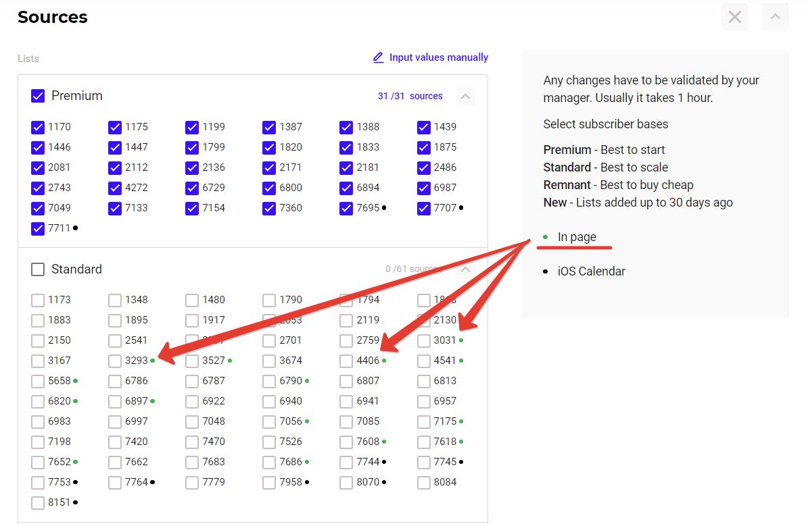
Task: Uncheck source 6800 checkbox
Action: pos(269,188)
